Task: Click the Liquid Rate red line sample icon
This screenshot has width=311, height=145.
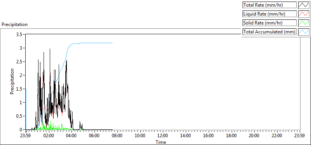Action: point(304,14)
